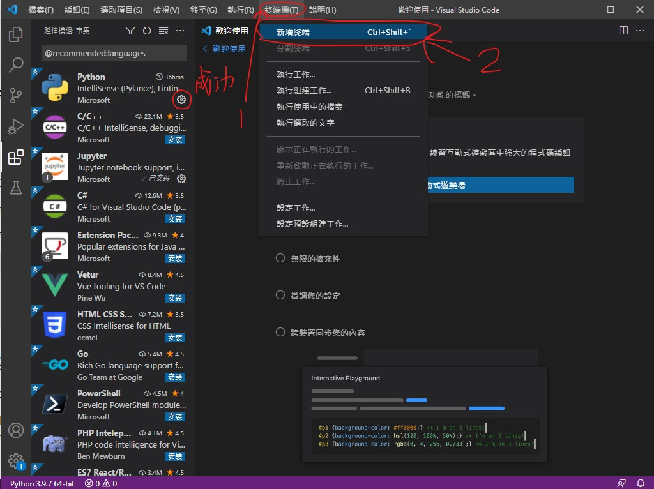
Task: Open the 移至(G) menu
Action: click(204, 10)
